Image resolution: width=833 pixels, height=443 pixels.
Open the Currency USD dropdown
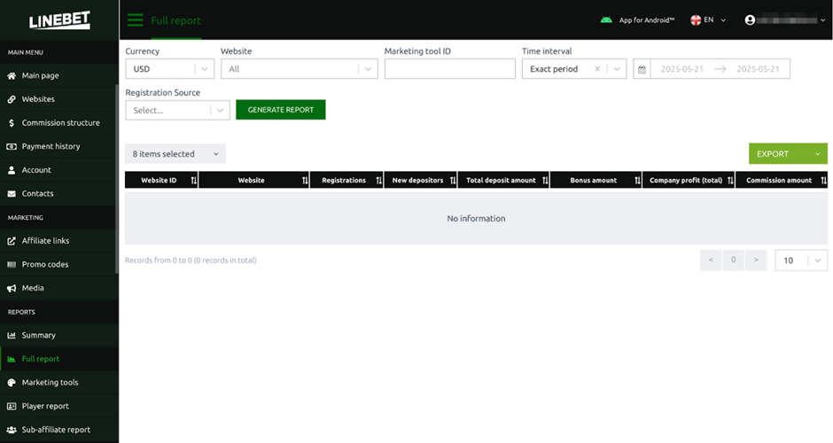tap(169, 69)
